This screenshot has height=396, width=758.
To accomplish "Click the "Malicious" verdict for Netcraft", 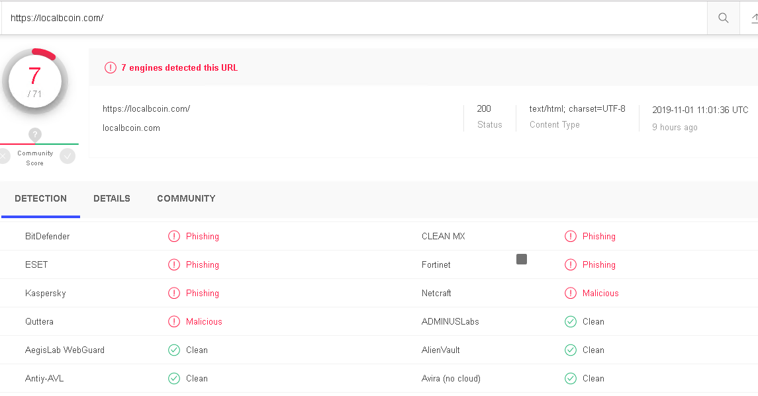I will [600, 293].
